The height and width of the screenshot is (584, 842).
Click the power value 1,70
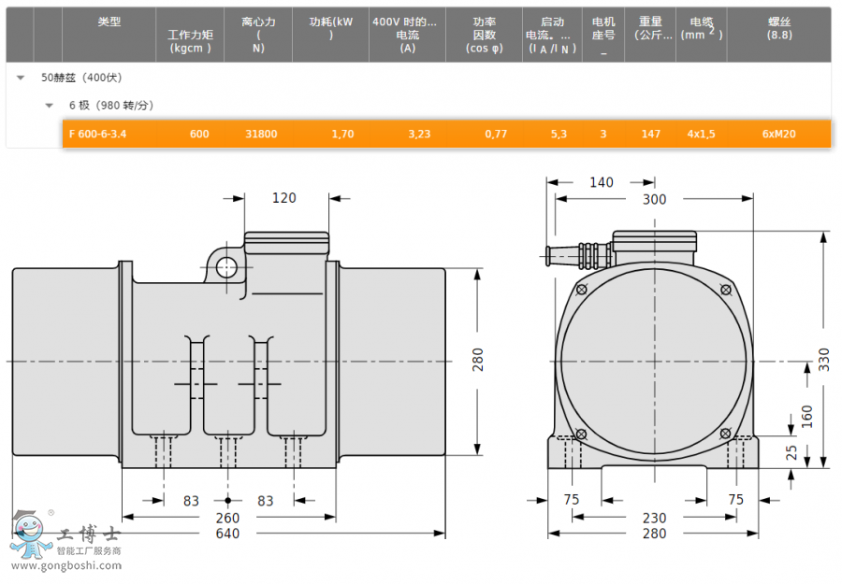point(342,134)
